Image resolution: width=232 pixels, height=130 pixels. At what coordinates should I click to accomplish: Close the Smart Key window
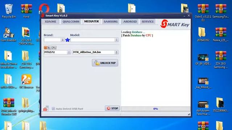[x=188, y=16]
